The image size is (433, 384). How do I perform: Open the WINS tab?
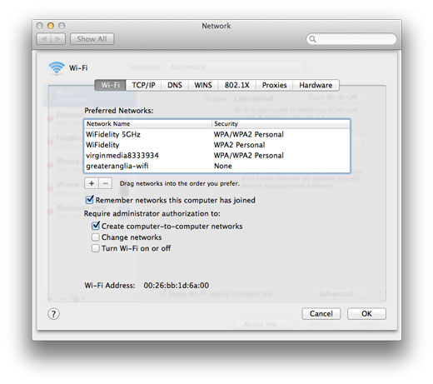click(x=203, y=85)
